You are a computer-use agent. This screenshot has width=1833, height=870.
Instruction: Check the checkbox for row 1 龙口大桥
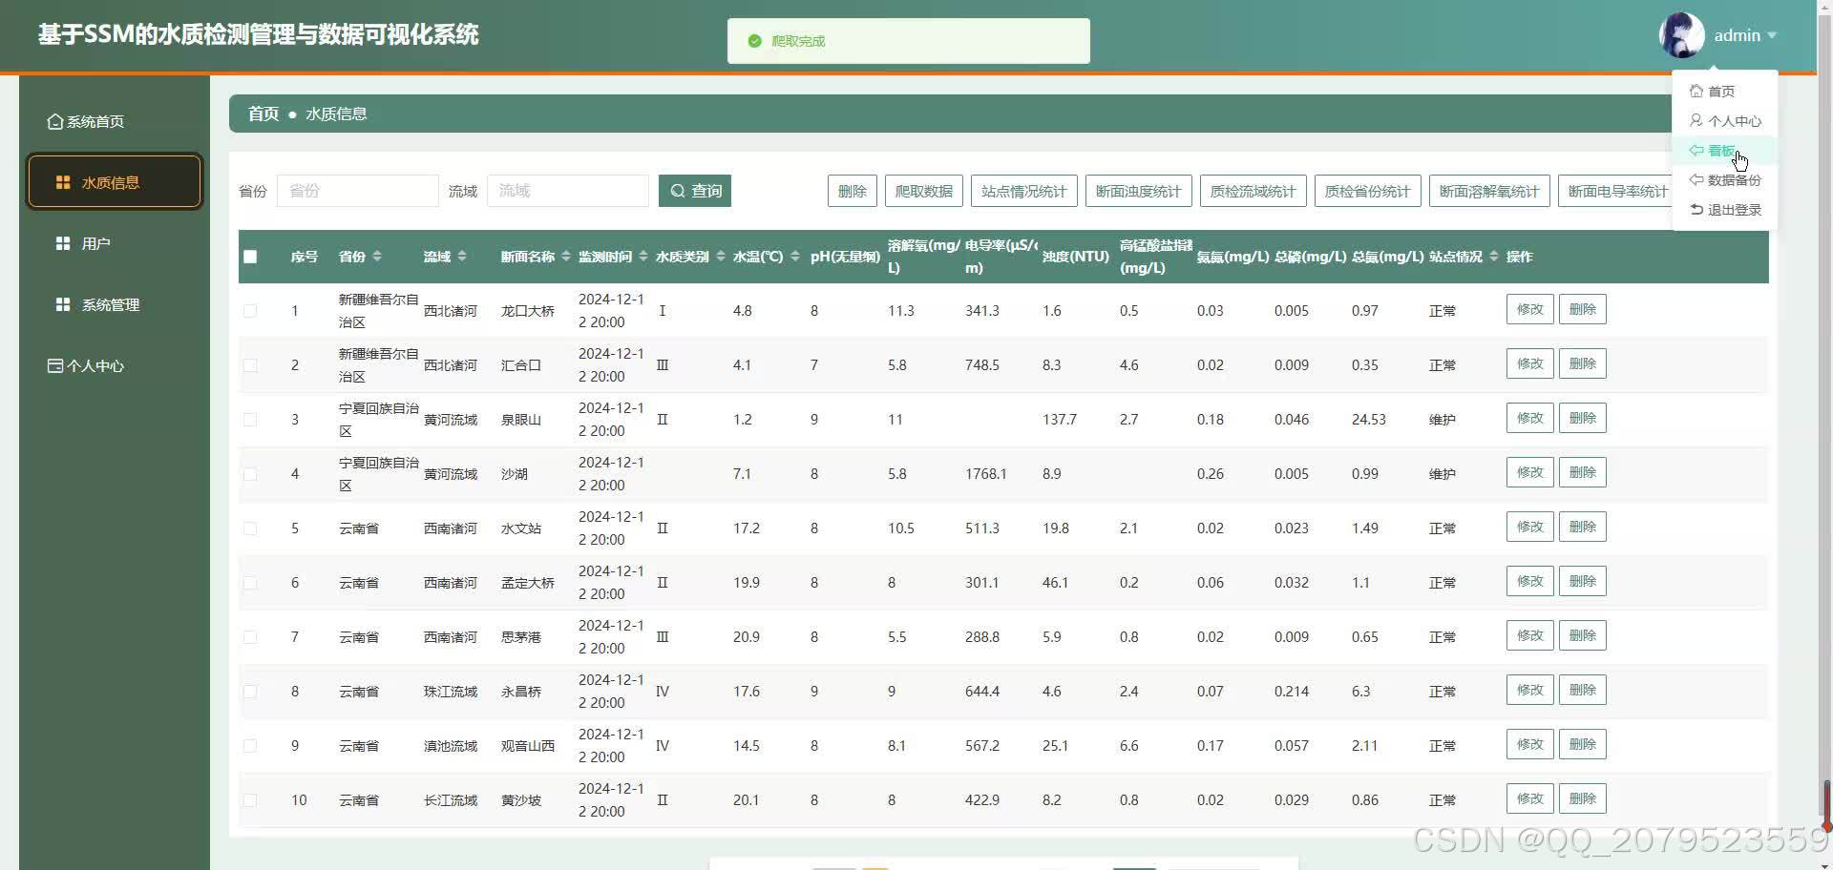pyautogui.click(x=250, y=310)
